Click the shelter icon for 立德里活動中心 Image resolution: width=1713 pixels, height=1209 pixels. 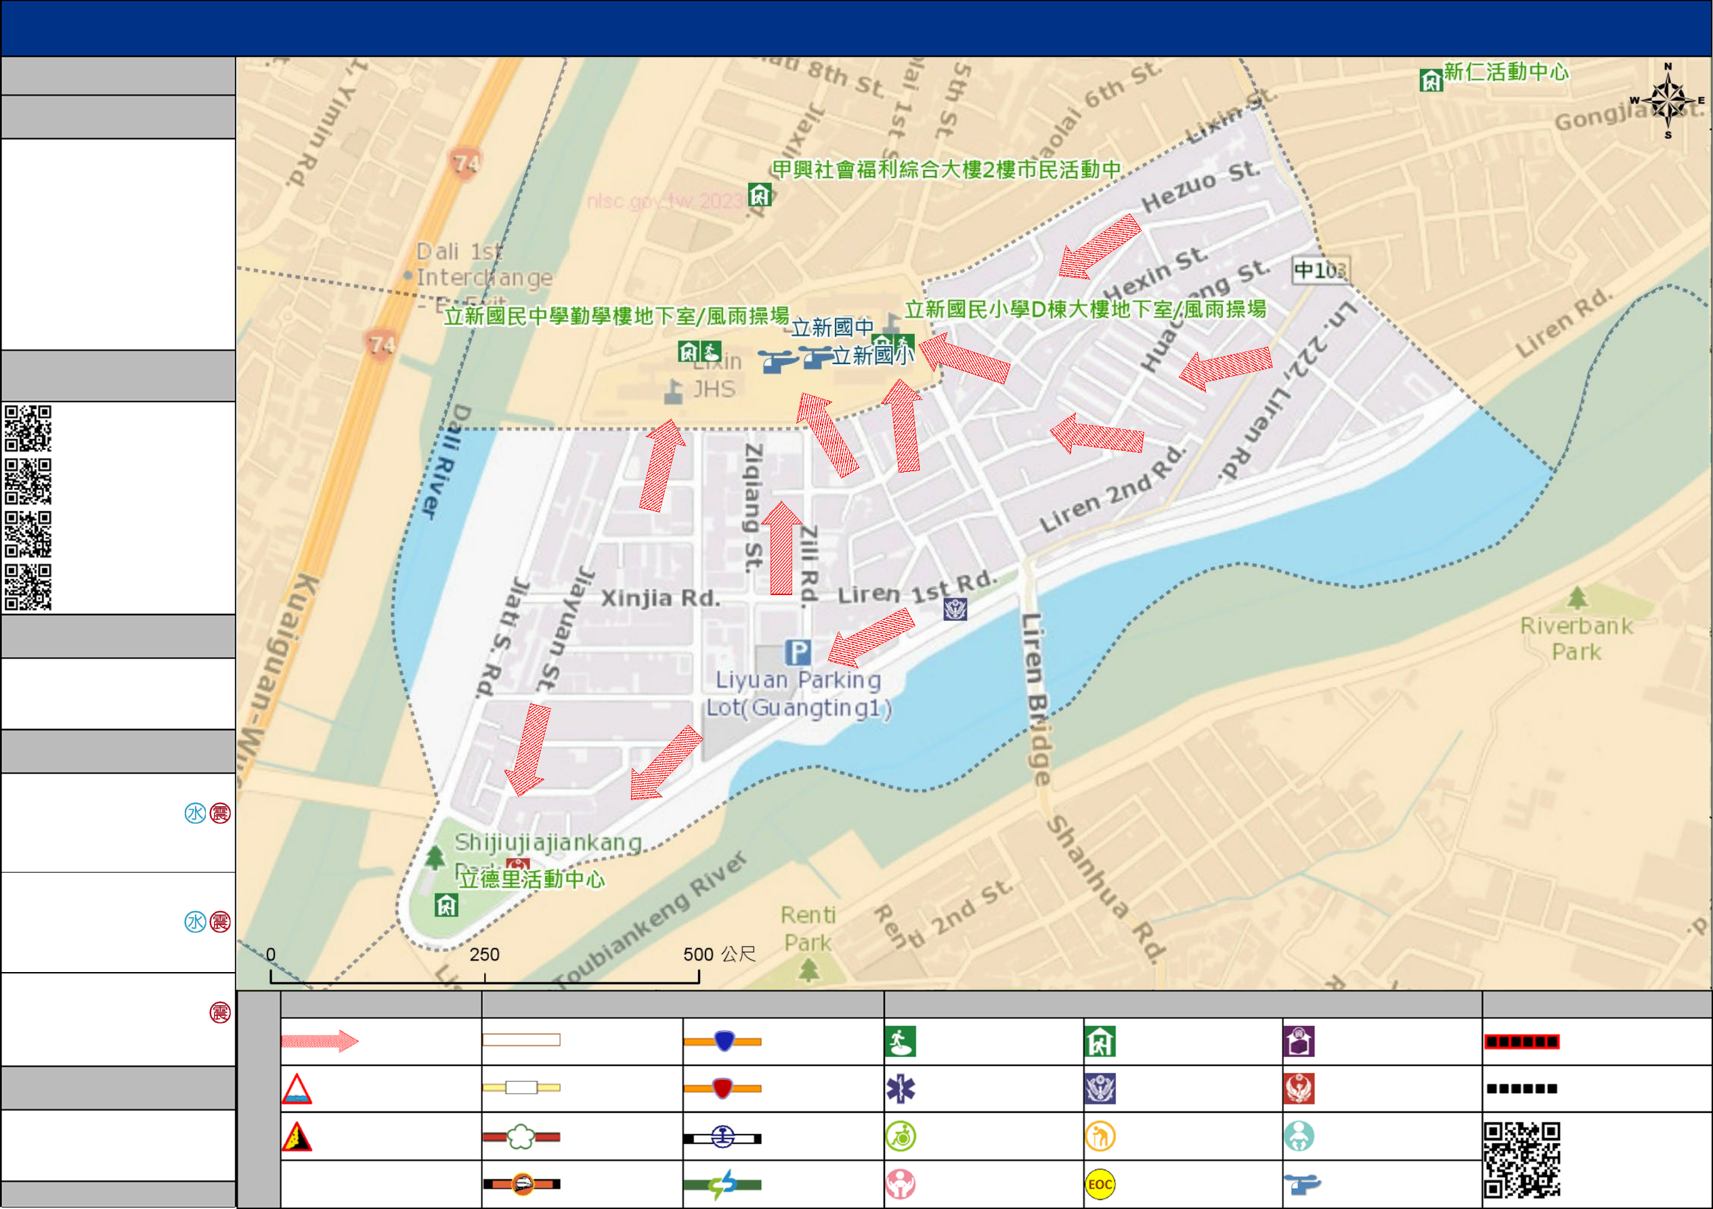click(x=446, y=906)
